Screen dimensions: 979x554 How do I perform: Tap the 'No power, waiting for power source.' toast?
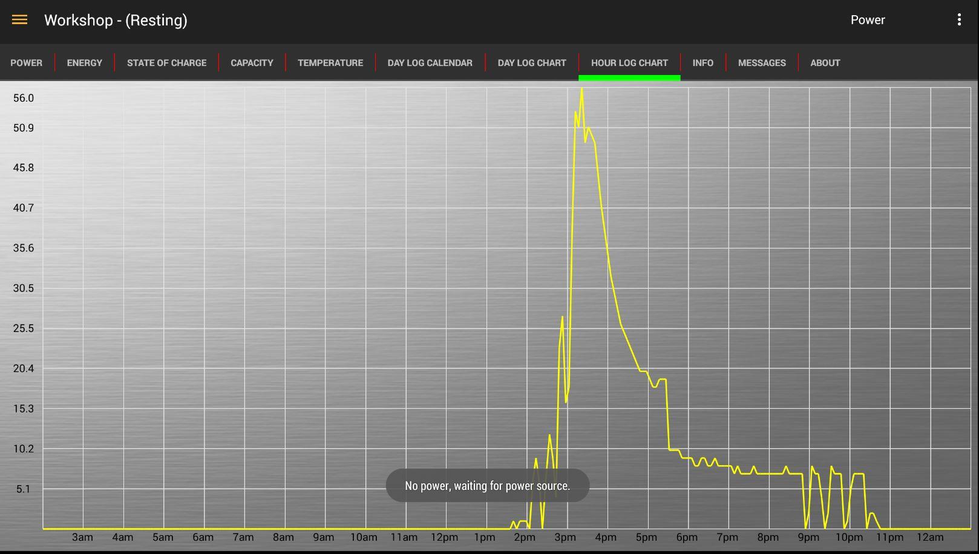(488, 486)
